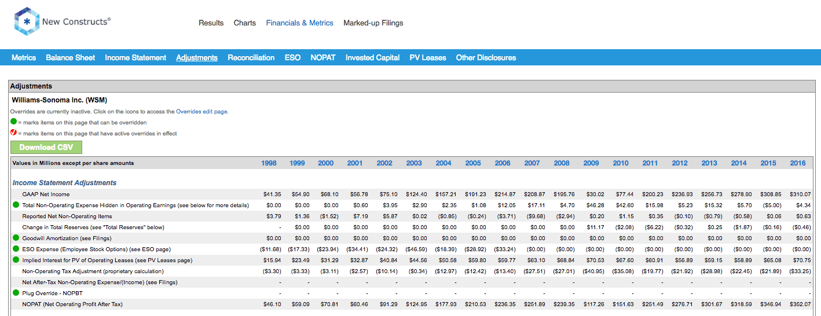This screenshot has height=316, width=821.
Task: Click the 1999 year column header
Action: pos(297,163)
